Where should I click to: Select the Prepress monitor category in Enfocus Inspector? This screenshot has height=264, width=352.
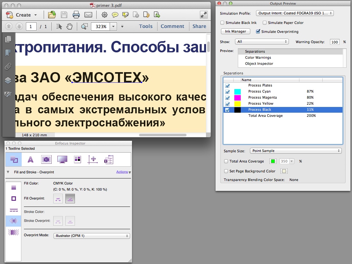click(x=62, y=160)
